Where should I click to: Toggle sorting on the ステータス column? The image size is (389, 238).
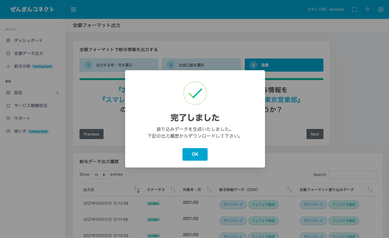point(173,189)
